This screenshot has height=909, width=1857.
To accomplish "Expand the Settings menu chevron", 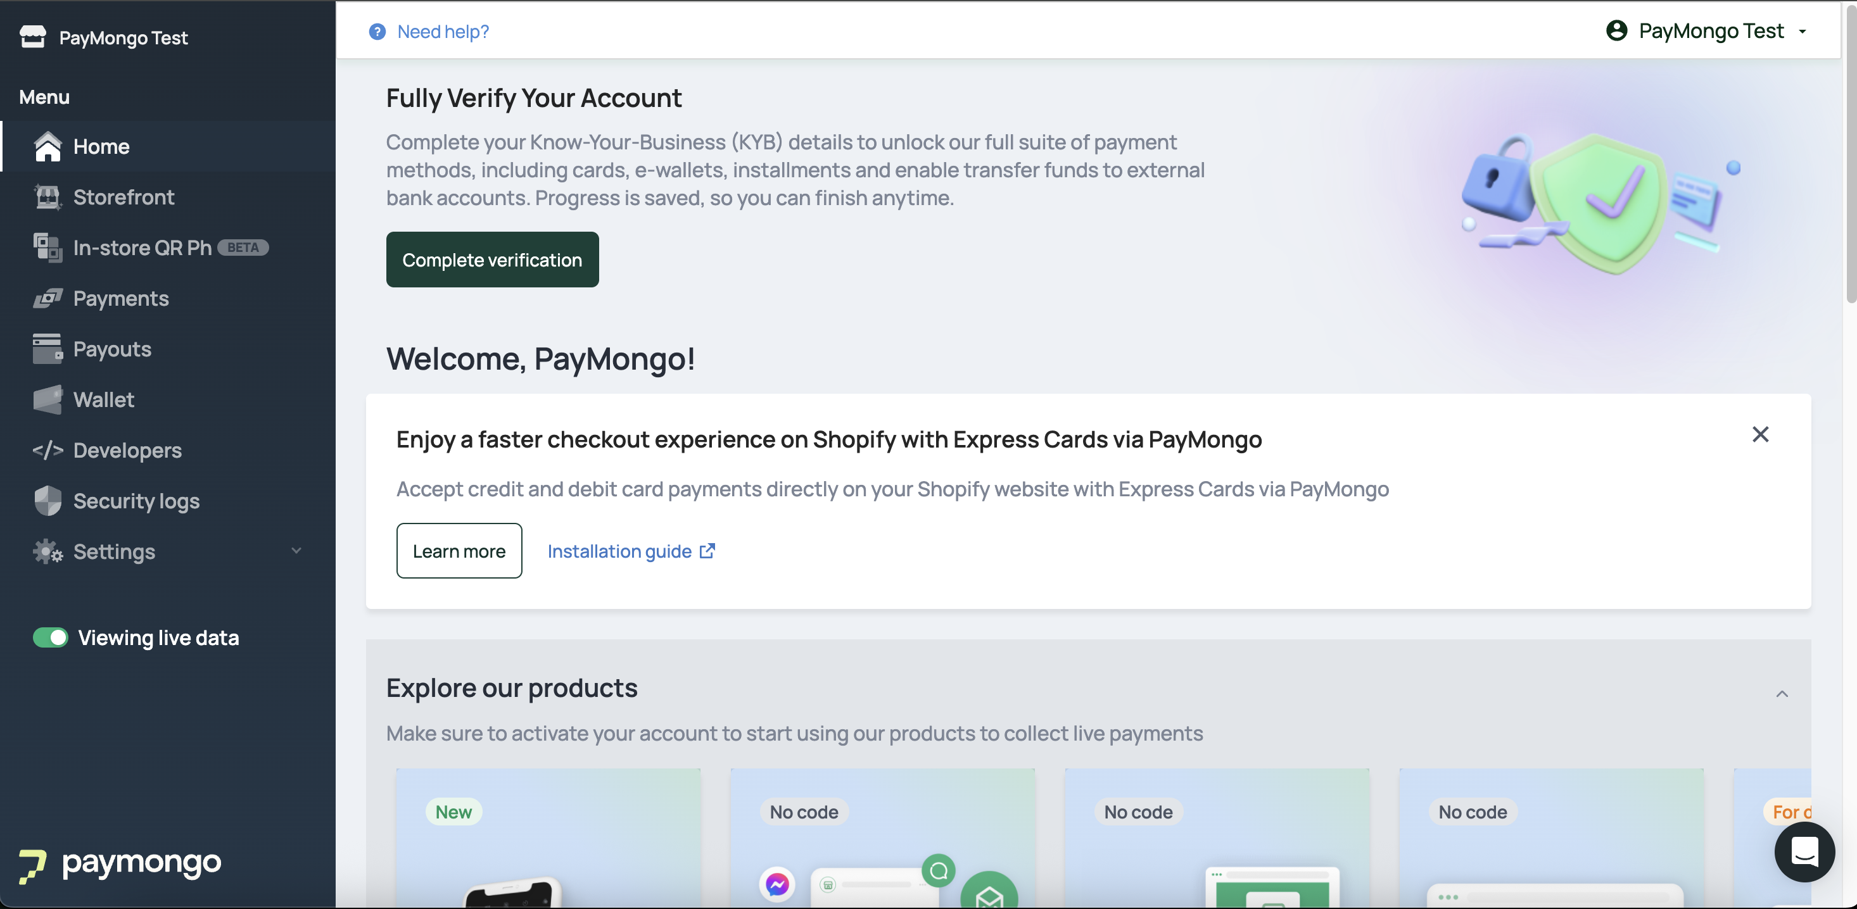I will pos(296,551).
